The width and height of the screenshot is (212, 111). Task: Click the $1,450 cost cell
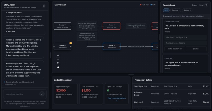tap(206, 102)
